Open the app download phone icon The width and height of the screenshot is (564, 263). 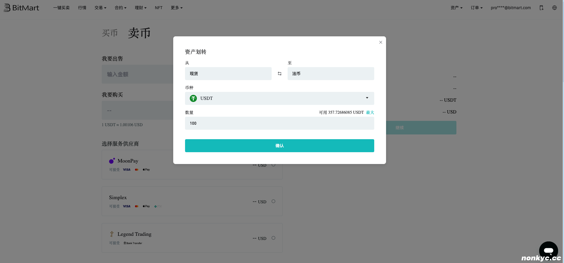click(x=541, y=8)
